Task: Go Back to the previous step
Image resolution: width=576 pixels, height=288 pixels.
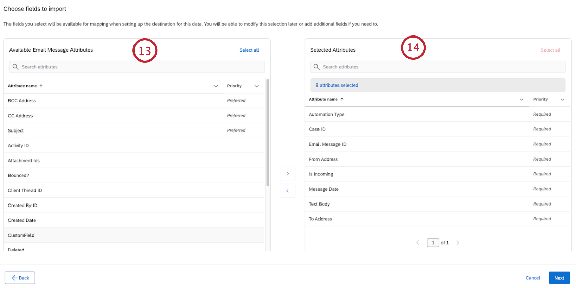Action: (x=20, y=278)
